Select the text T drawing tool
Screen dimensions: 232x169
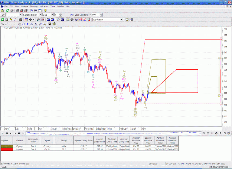point(27,24)
